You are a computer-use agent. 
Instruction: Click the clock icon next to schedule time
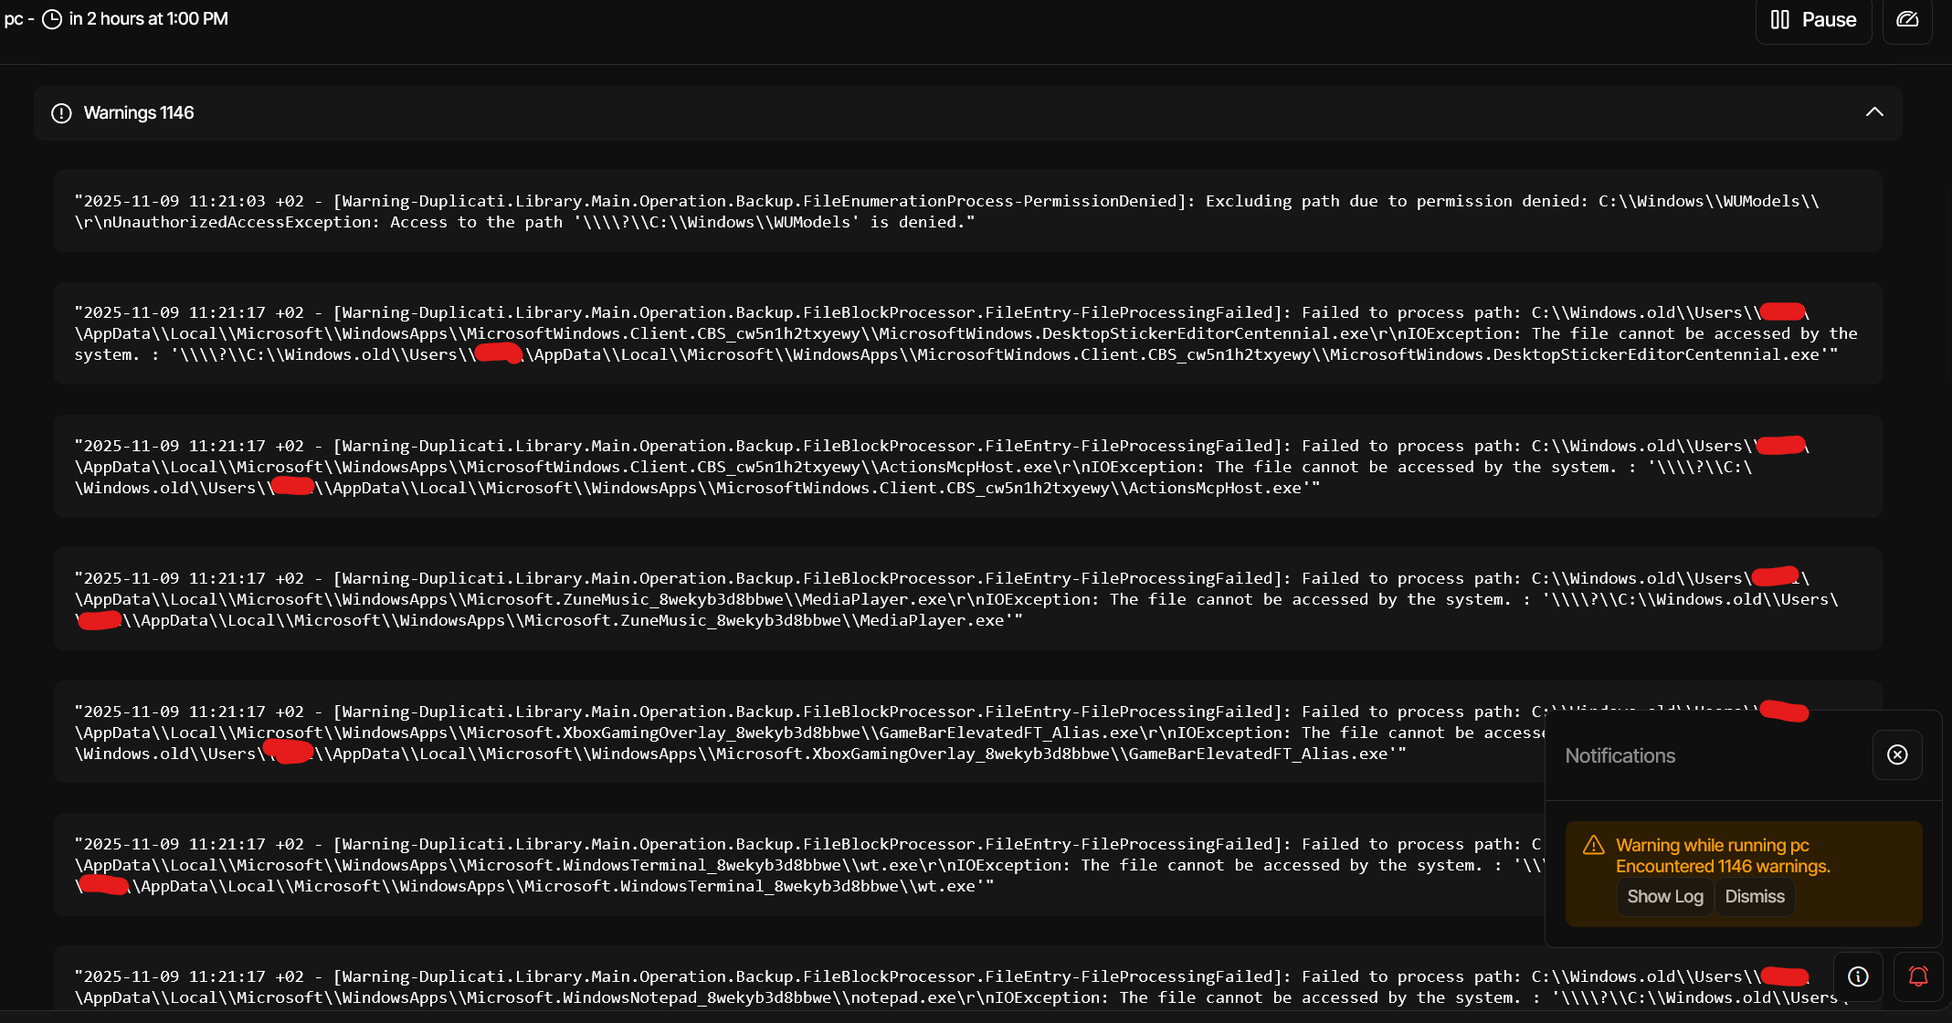tap(52, 19)
